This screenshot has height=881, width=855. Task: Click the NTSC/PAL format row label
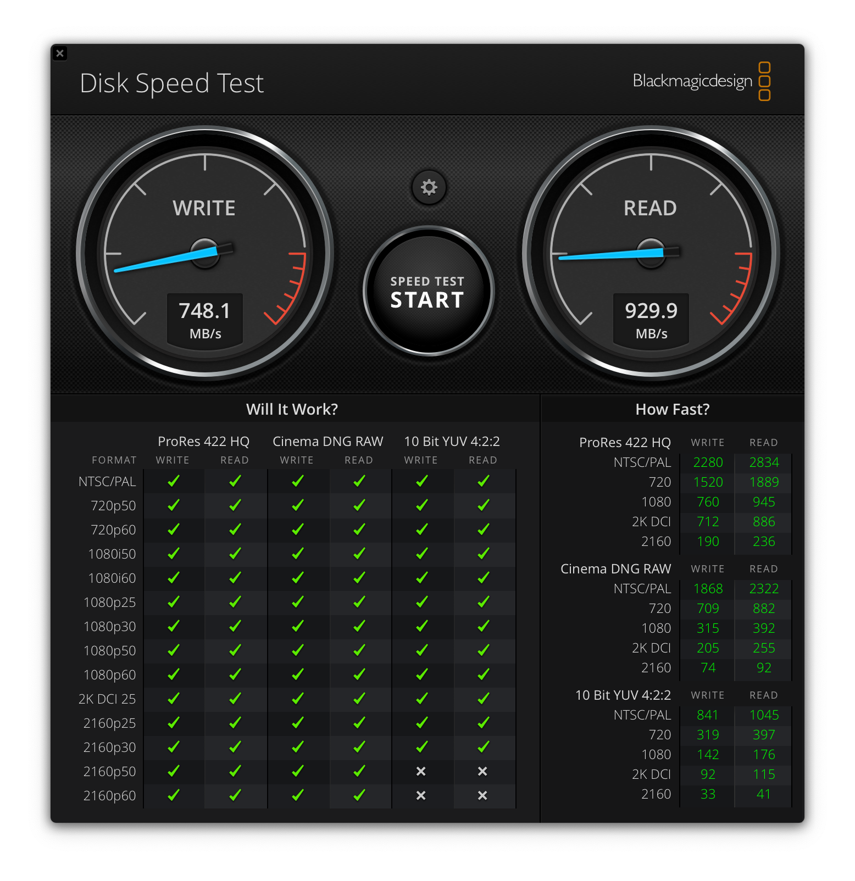107,482
